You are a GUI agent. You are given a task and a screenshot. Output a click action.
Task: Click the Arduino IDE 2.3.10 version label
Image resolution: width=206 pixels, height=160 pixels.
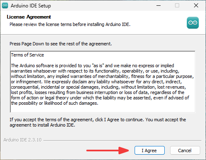pos(23,140)
